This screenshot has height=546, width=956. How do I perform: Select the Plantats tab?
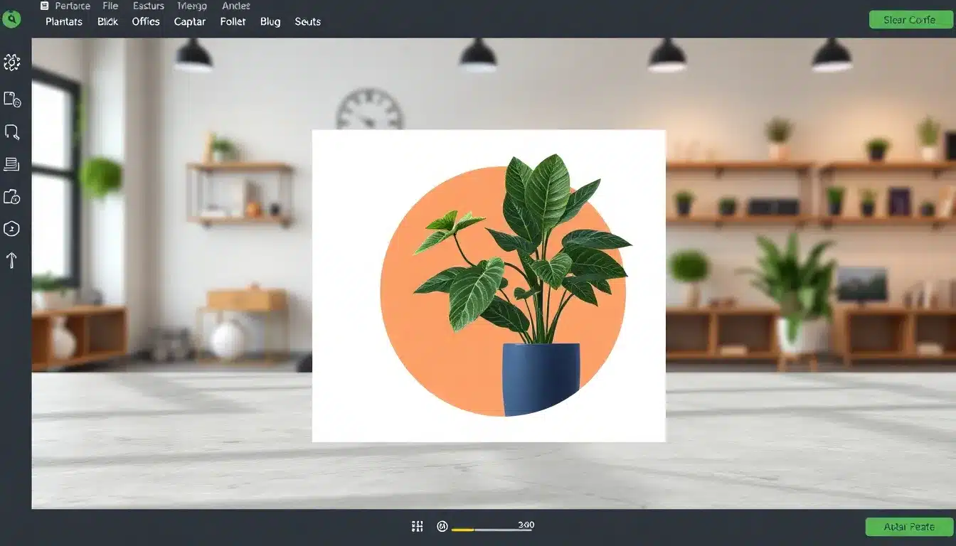[63, 22]
